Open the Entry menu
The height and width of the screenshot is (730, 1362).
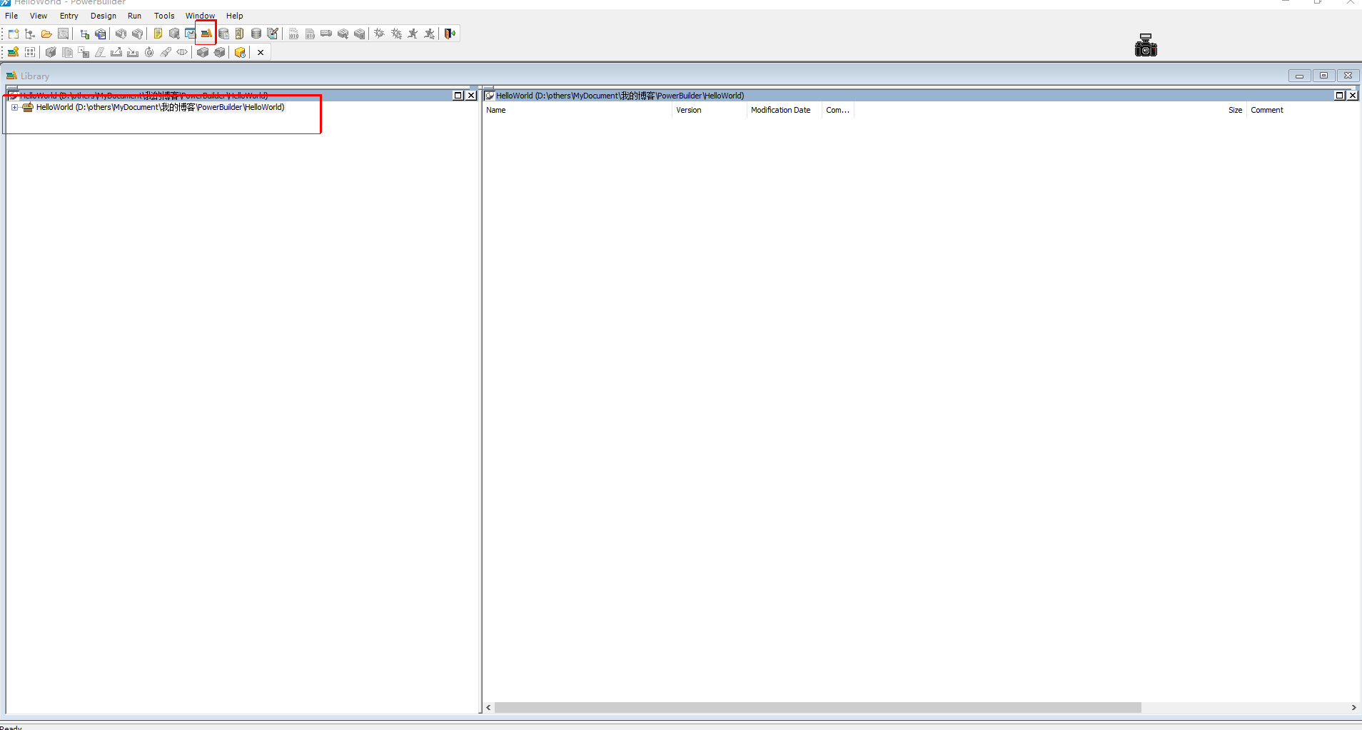click(69, 16)
